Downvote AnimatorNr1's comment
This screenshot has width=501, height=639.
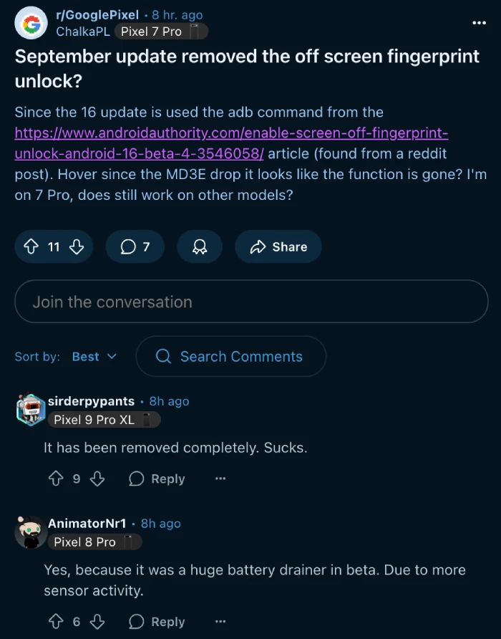click(97, 622)
